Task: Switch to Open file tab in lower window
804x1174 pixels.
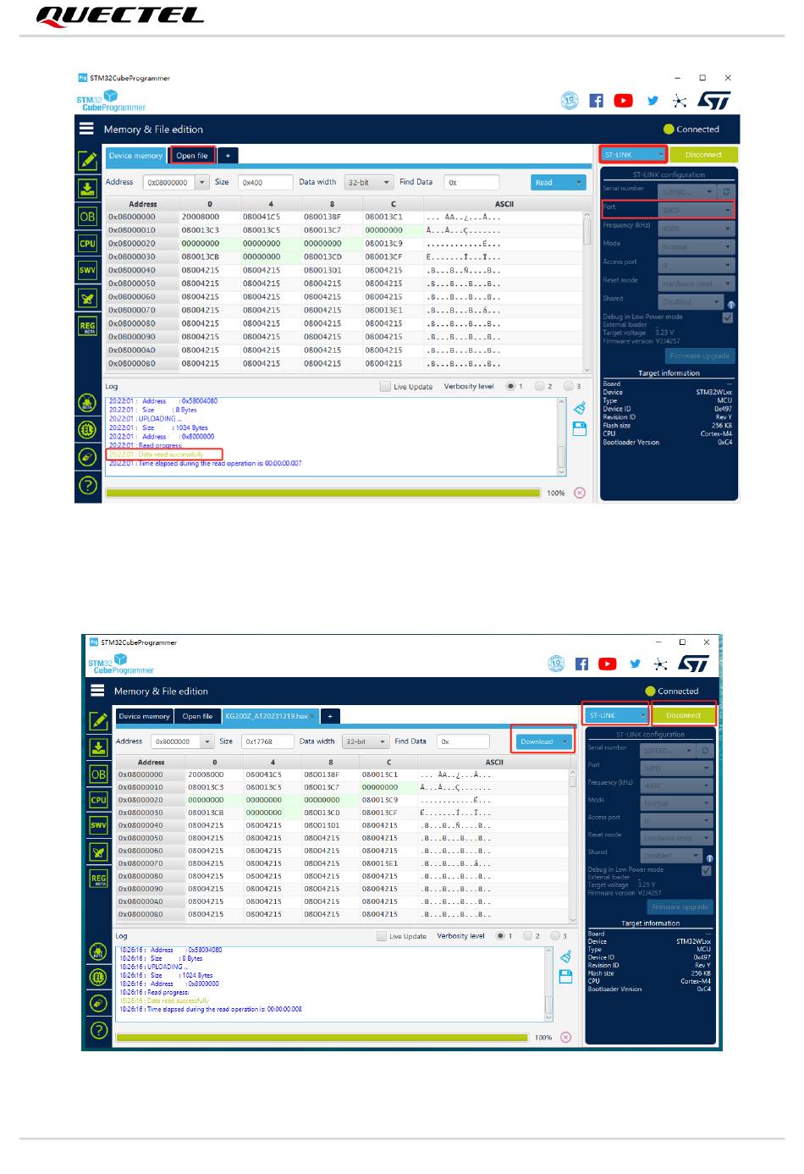Action: [198, 716]
